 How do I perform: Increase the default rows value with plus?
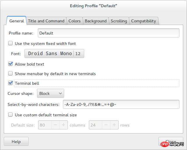(114, 125)
